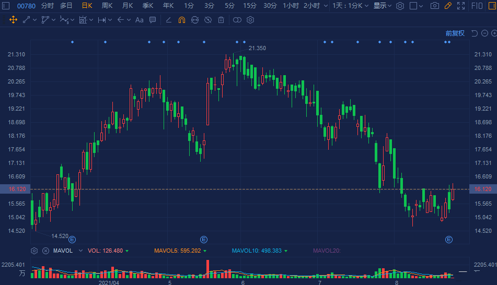
Task: Toggle left sidebar panel icon
Action: 6,6
